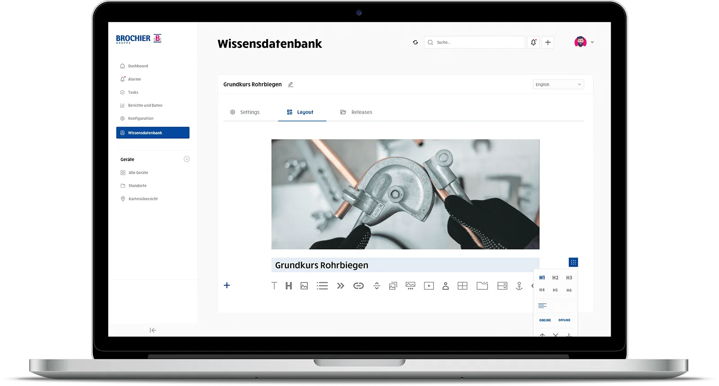The width and height of the screenshot is (719, 386).
Task: Toggle ONLINE visibility for the block
Action: (545, 320)
